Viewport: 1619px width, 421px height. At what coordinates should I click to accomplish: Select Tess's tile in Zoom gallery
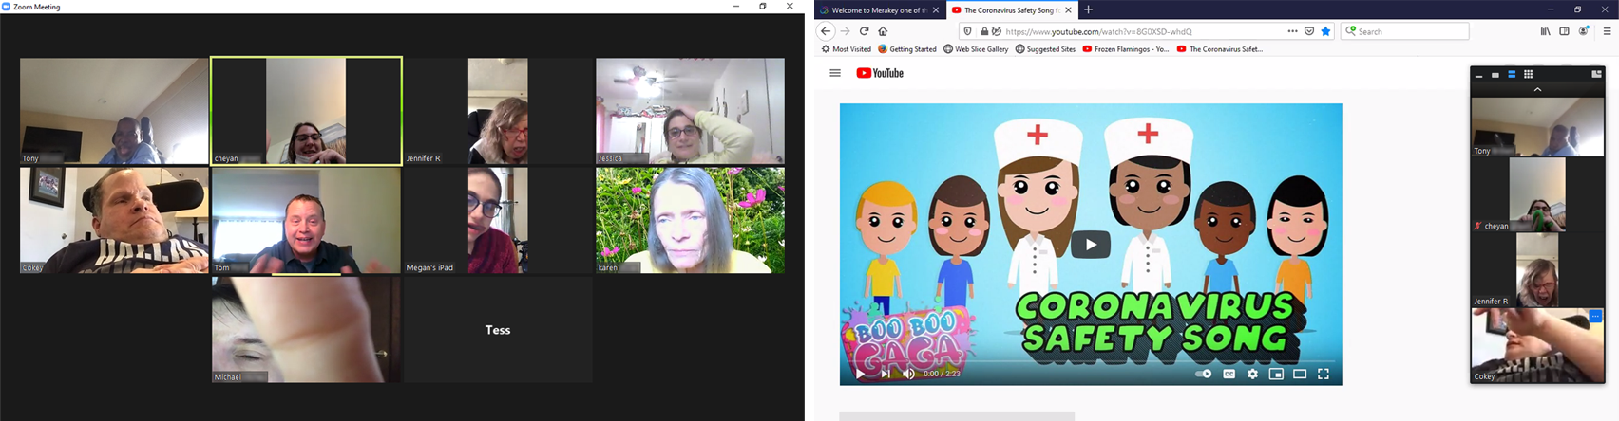click(x=498, y=329)
